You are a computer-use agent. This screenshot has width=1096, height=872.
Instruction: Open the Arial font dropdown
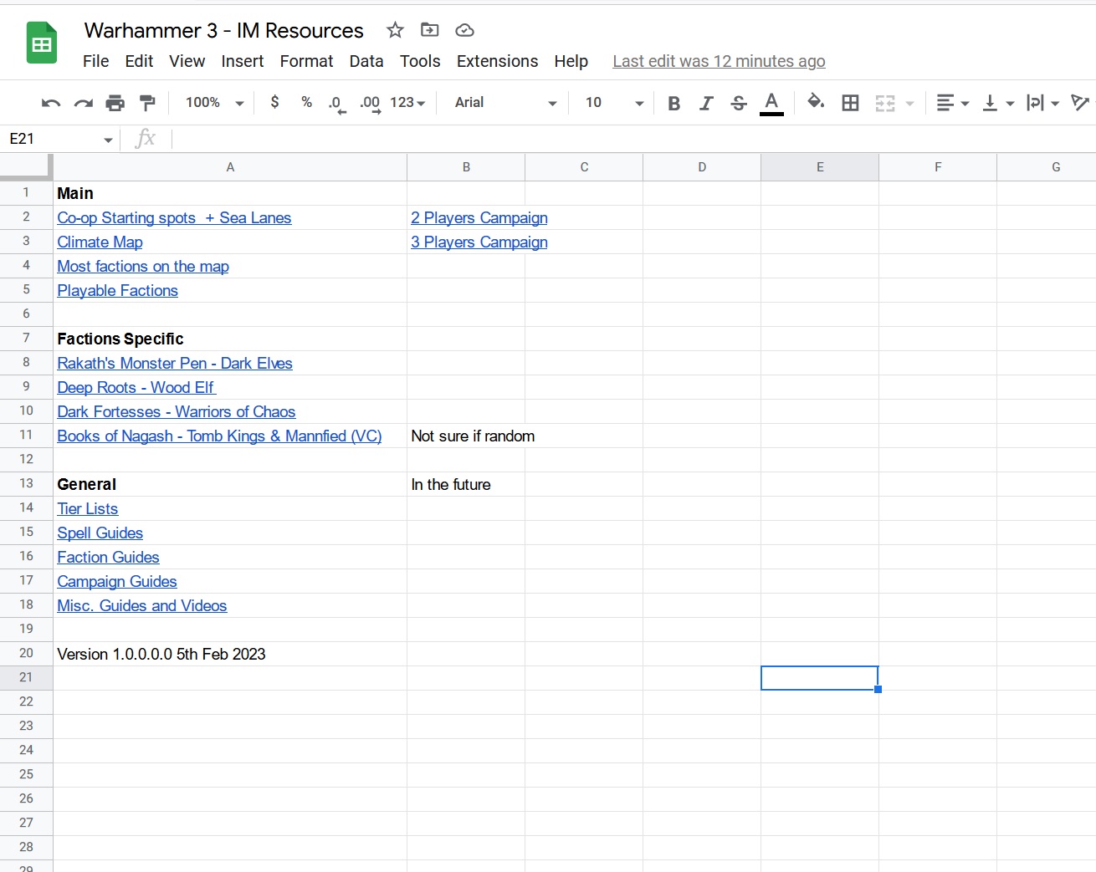(x=505, y=103)
